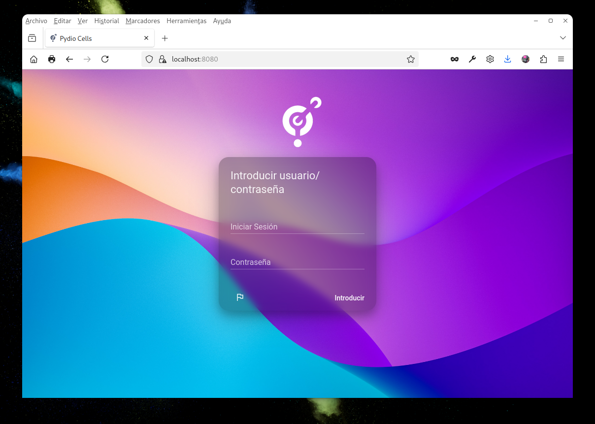This screenshot has height=424, width=595.
Task: Open the language picker flag icon
Action: click(x=240, y=297)
